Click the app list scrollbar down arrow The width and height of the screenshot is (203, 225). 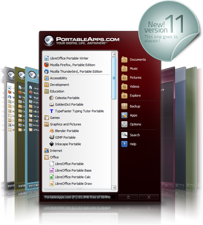click(x=114, y=188)
